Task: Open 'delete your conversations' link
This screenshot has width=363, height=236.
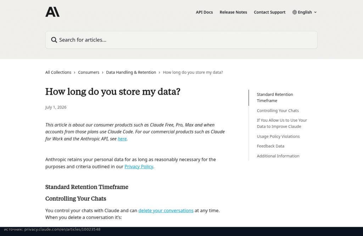Action: click(166, 210)
